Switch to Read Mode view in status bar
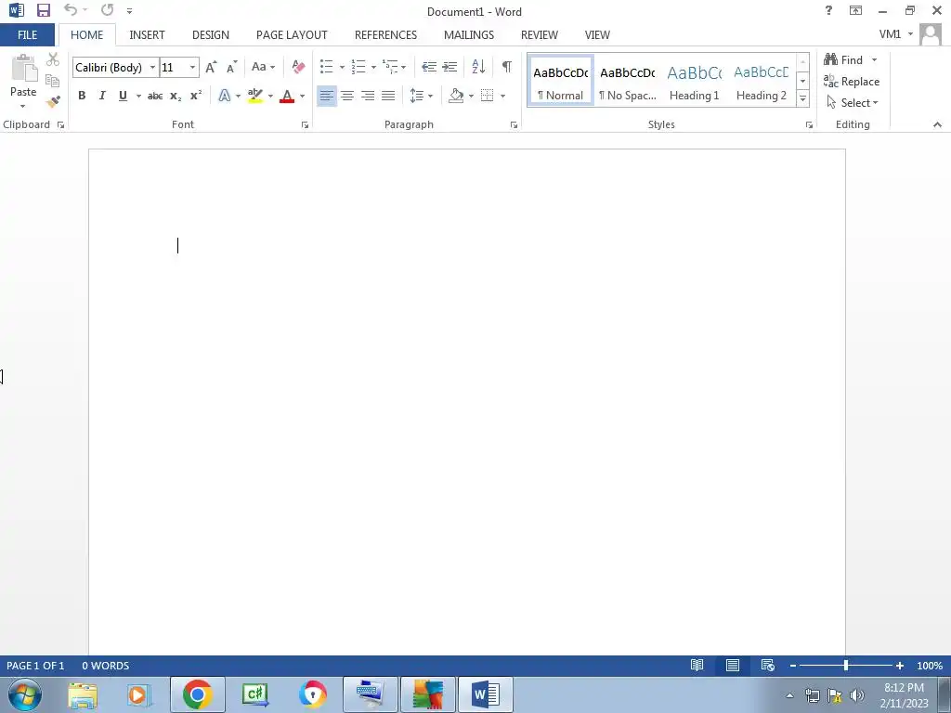The image size is (951, 713). pyautogui.click(x=697, y=666)
